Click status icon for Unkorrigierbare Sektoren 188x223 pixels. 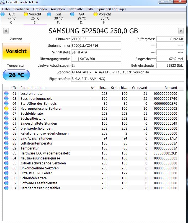point(6,168)
